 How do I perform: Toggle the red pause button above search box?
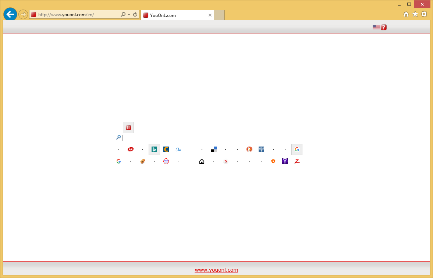coord(128,127)
